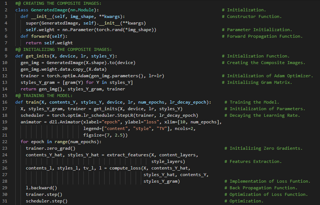
Task: Click the trainer.zero_grad() call
Action: point(50,148)
